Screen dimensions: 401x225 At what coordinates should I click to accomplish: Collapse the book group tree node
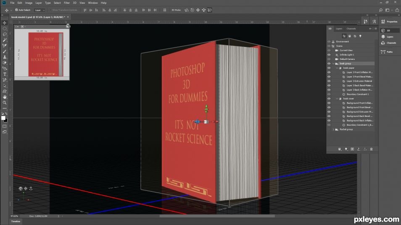(333, 63)
